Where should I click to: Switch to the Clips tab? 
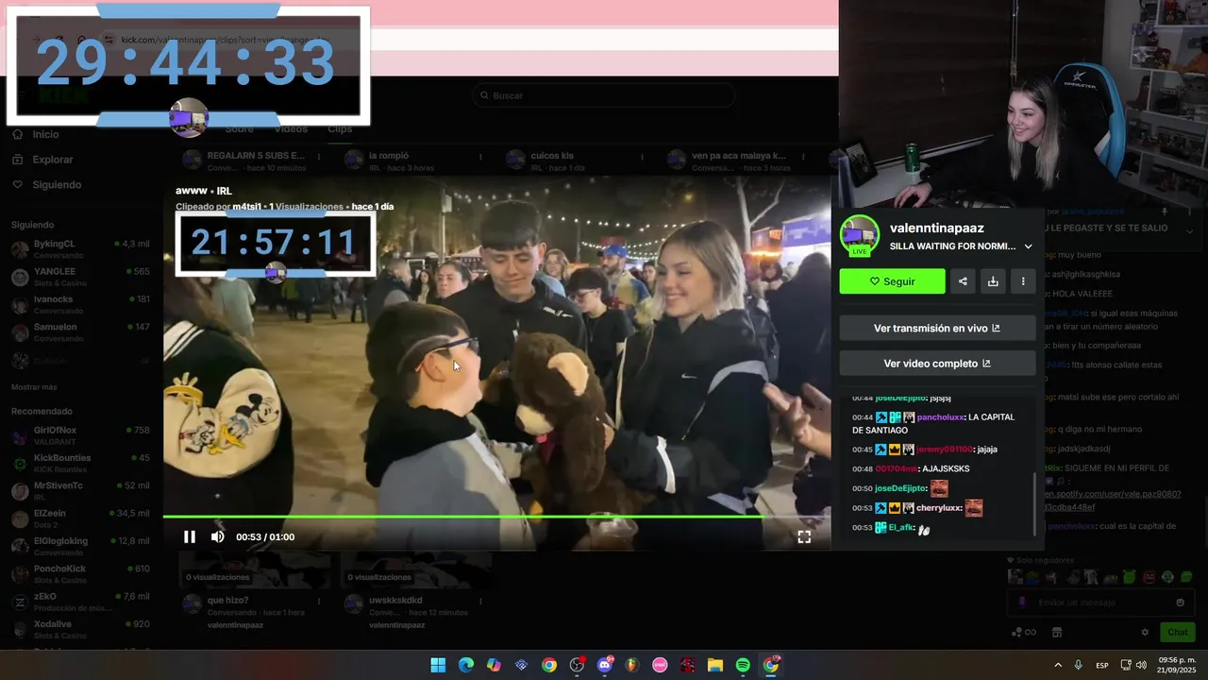click(x=340, y=129)
